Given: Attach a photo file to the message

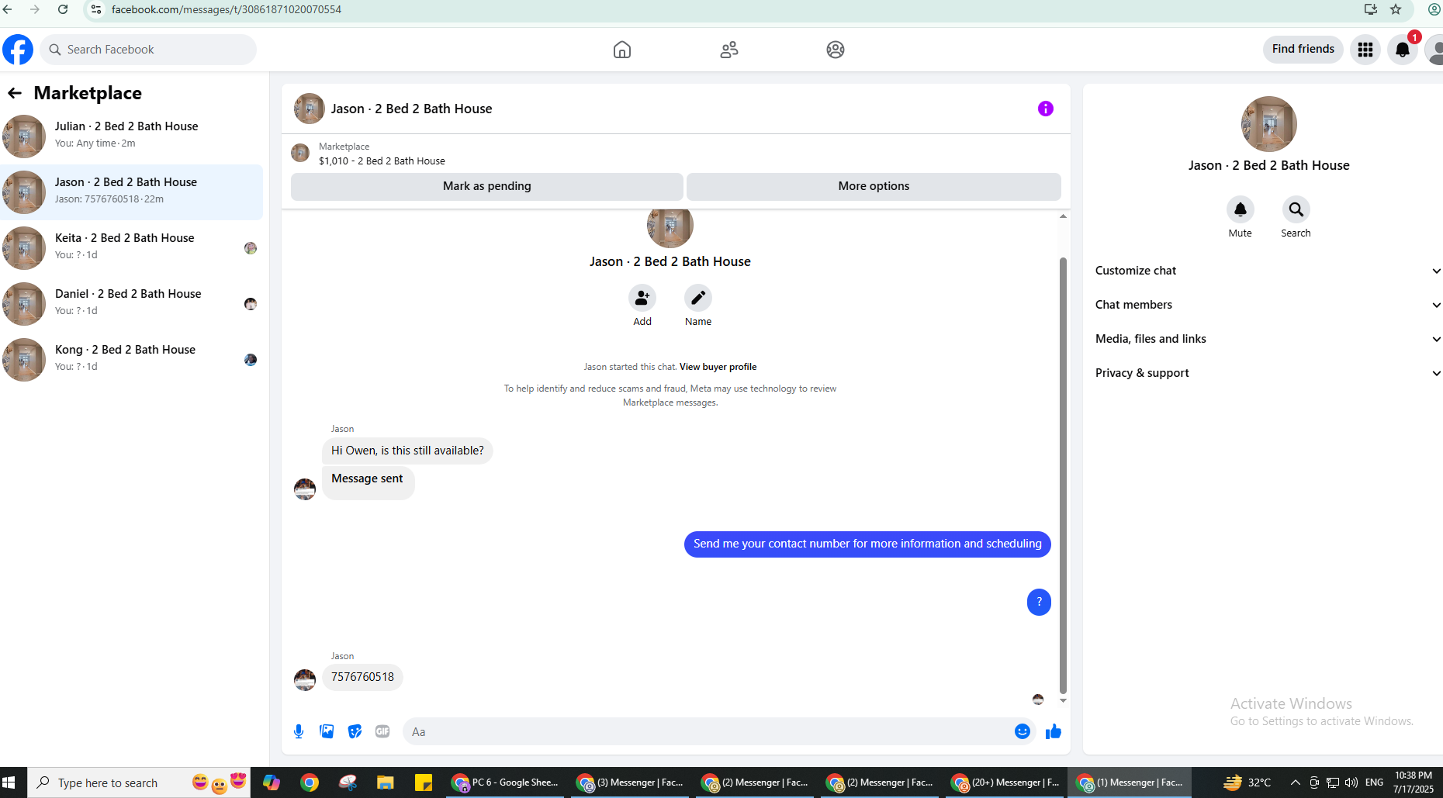Looking at the screenshot, I should [x=327, y=731].
